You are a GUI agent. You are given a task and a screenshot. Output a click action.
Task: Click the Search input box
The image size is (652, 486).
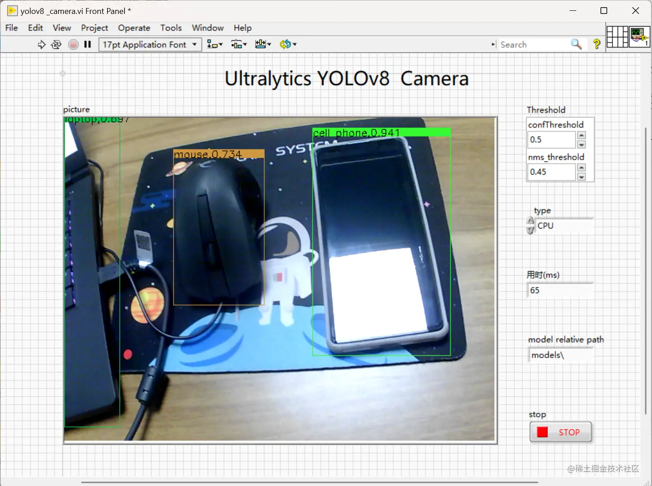(x=533, y=44)
